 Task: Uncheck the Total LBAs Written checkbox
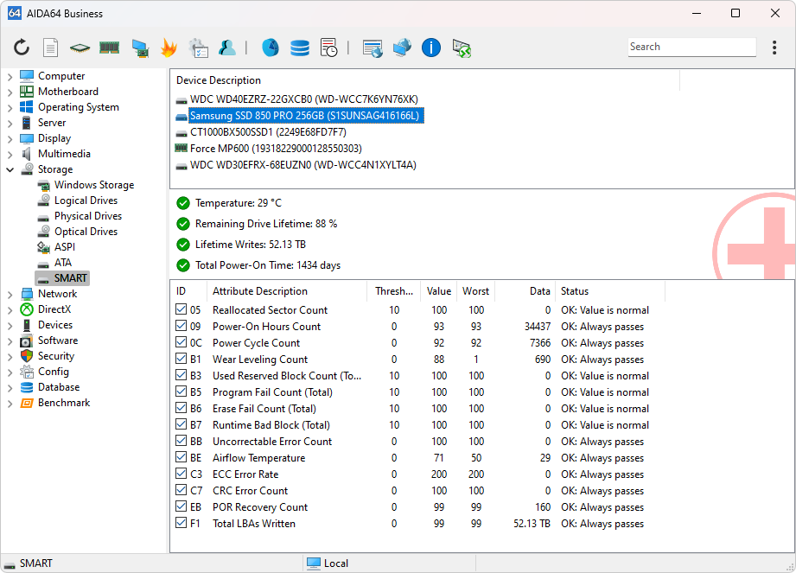point(181,524)
